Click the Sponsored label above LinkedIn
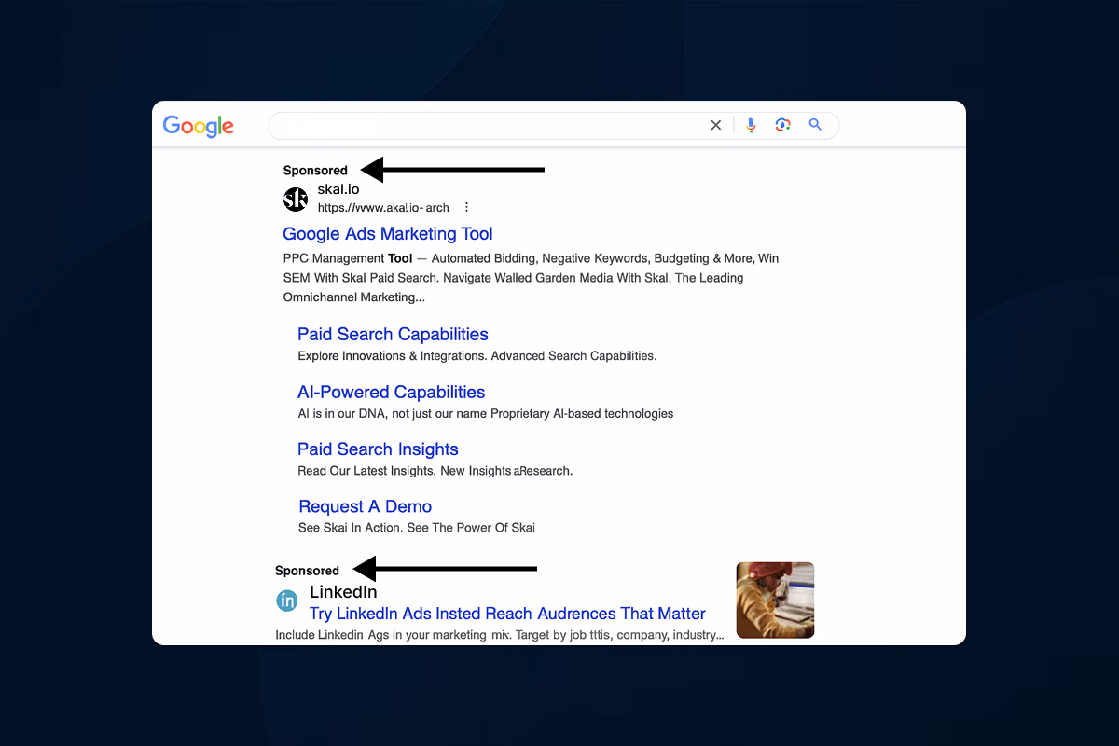1119x746 pixels. [x=307, y=571]
